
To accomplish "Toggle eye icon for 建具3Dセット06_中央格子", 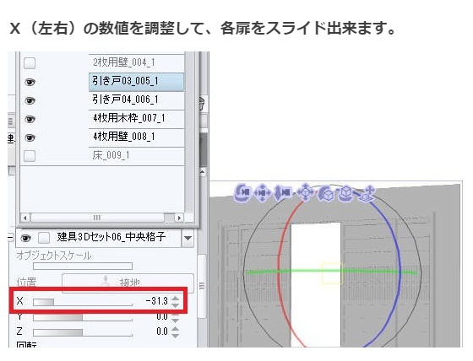I will (26, 238).
